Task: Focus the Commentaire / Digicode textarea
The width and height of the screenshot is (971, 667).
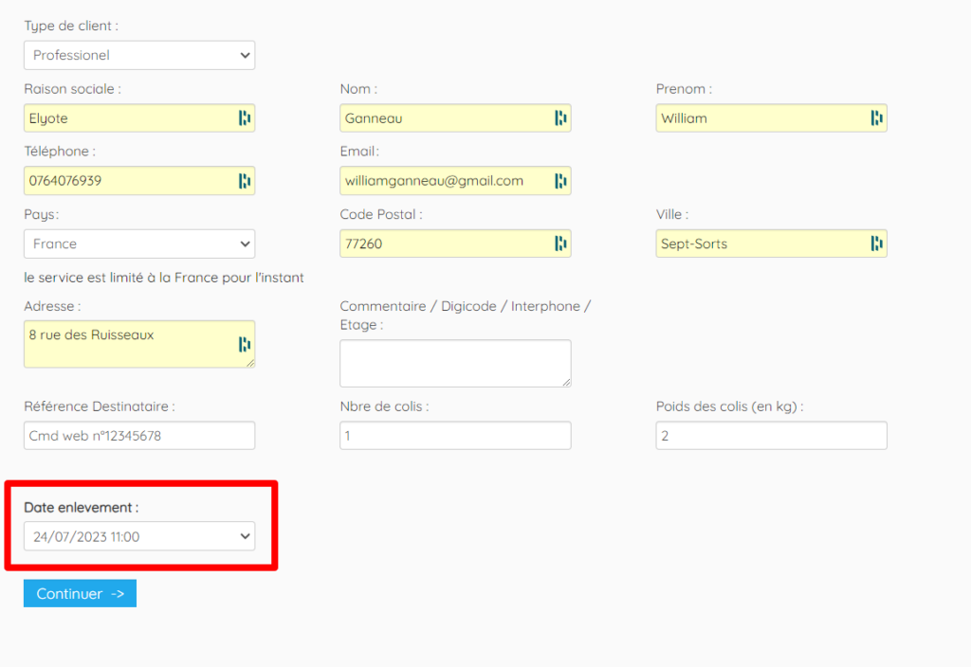Action: [x=455, y=363]
